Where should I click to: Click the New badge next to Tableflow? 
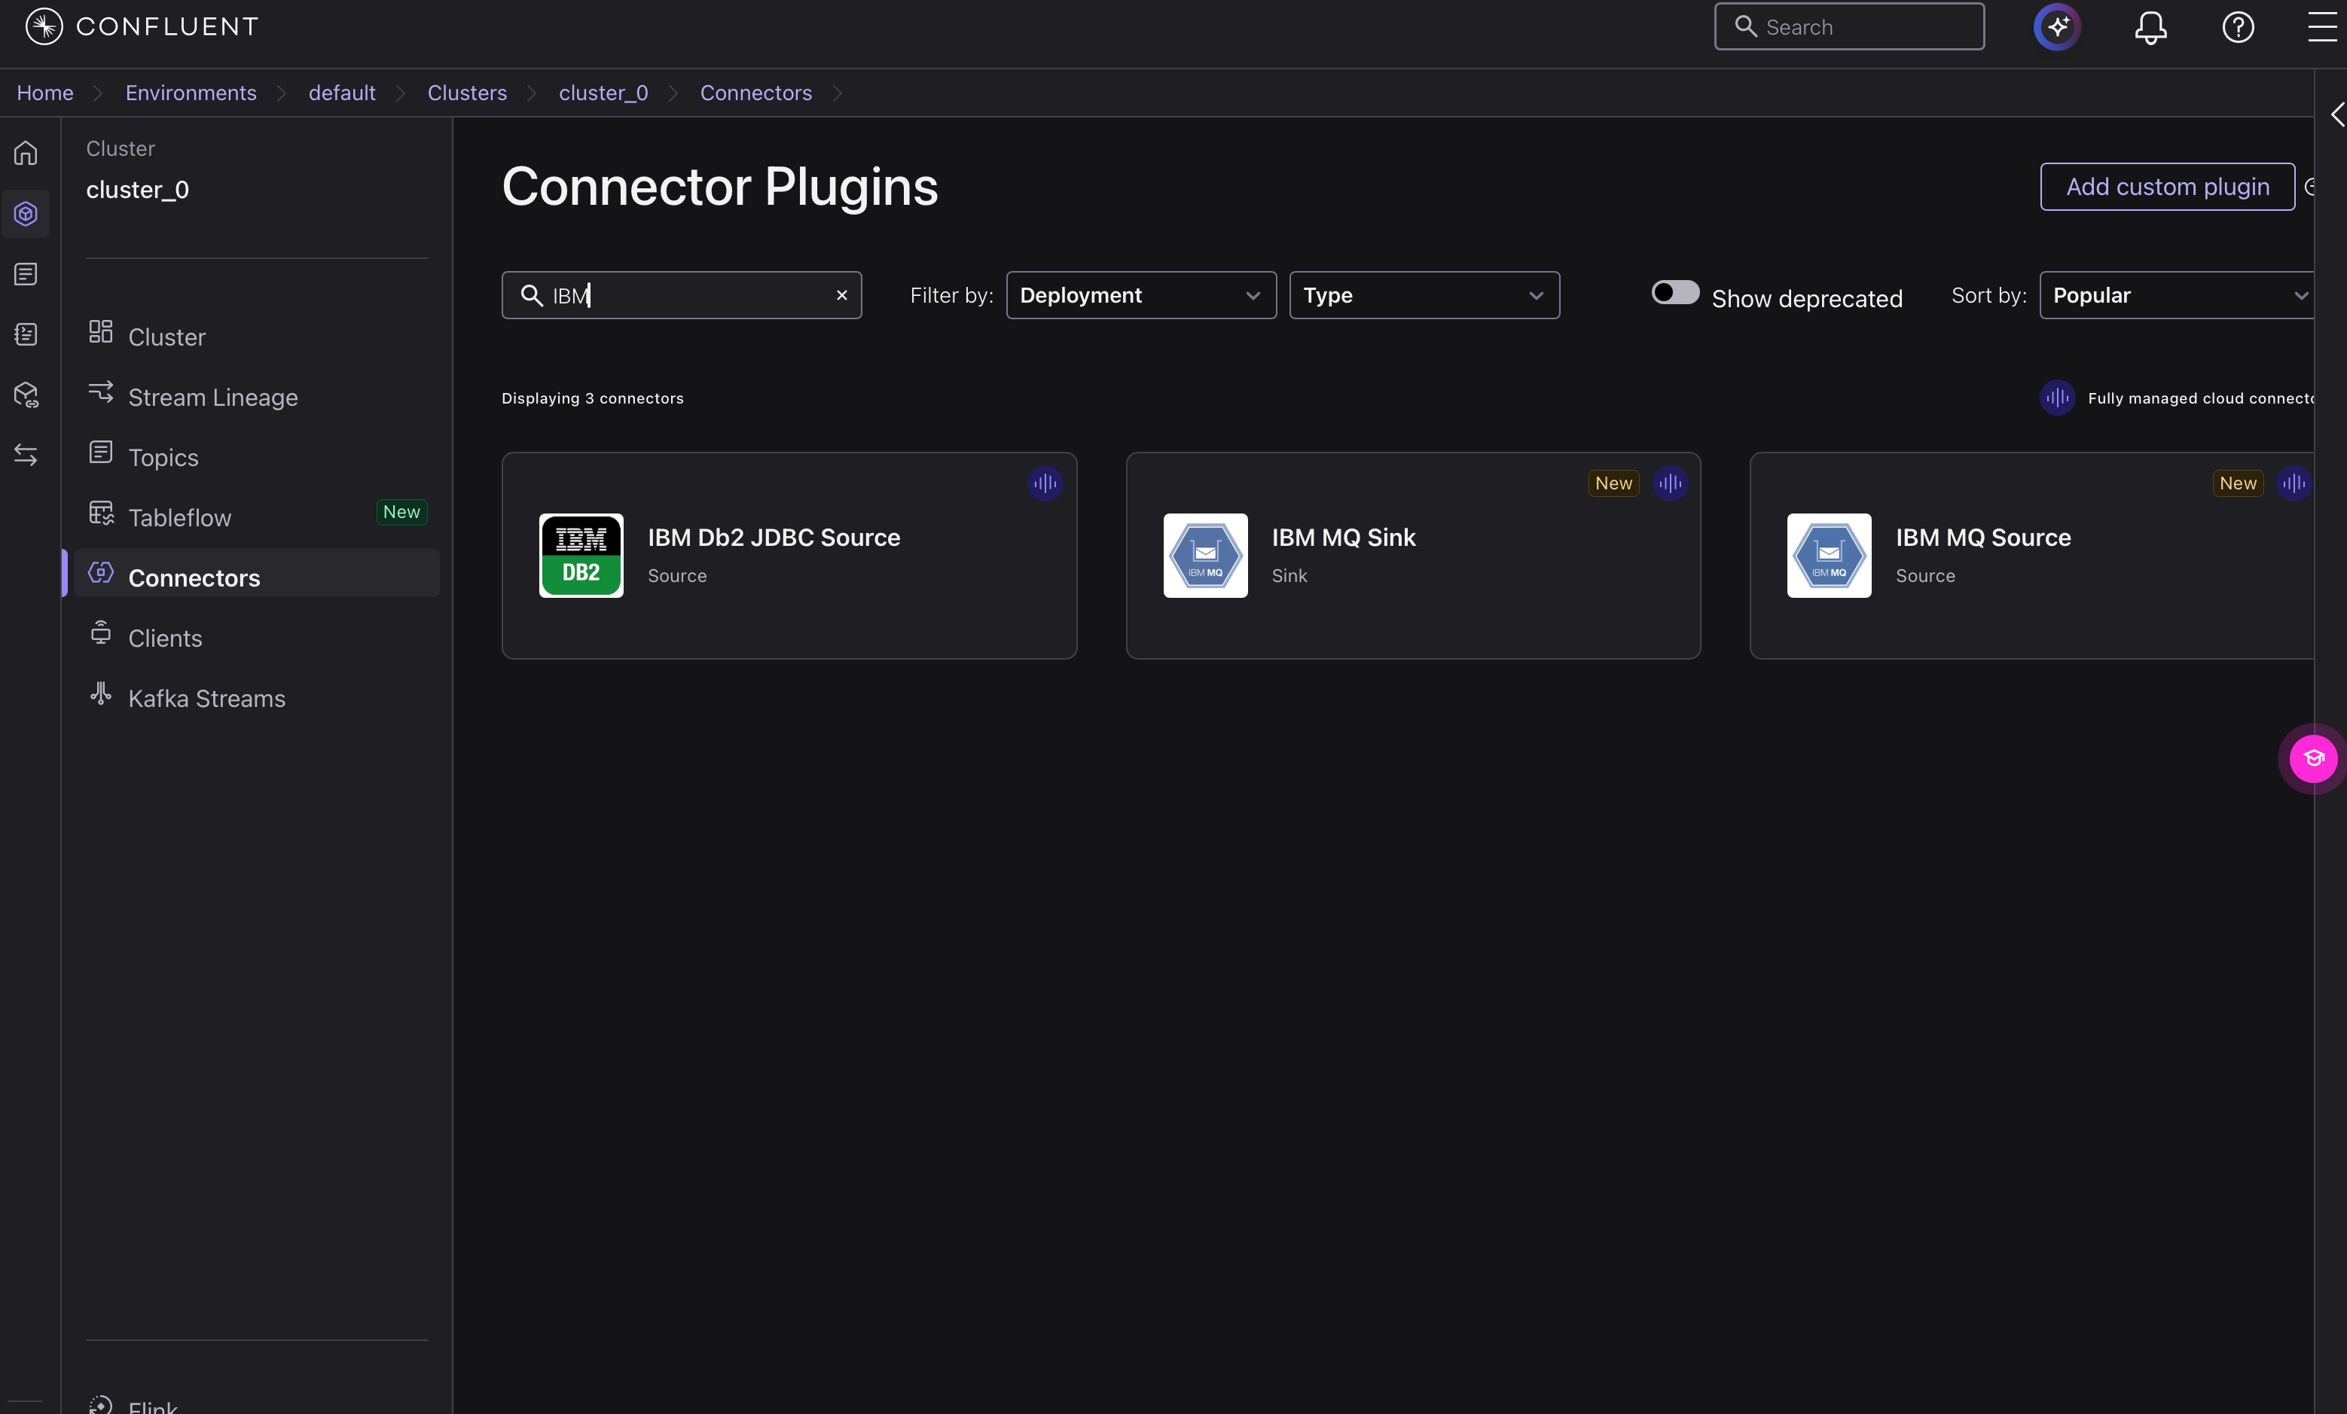(401, 511)
